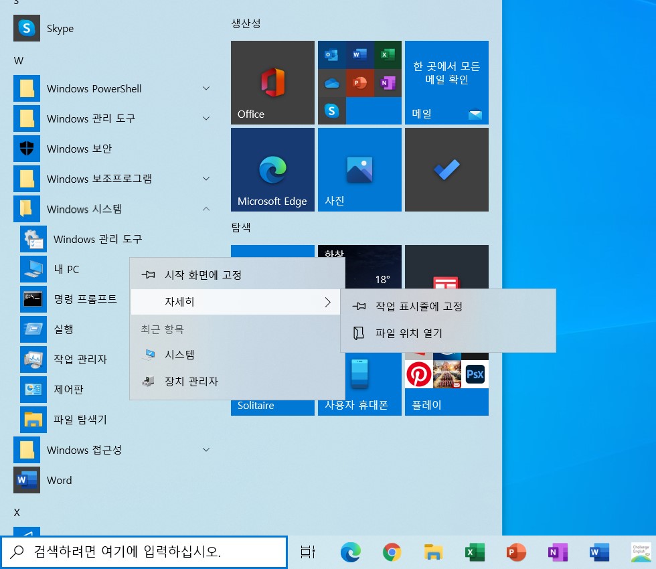Choose 작업 표시줄에 고정 from submenu
Image resolution: width=656 pixels, height=569 pixels.
[448, 307]
